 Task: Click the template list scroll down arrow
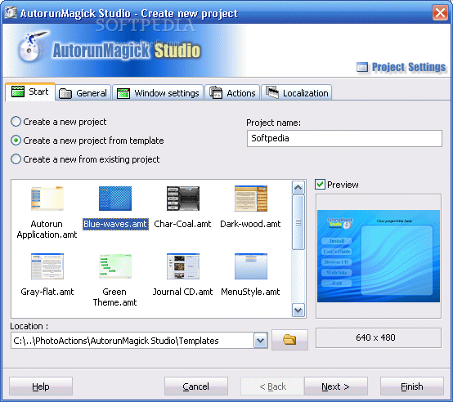298,310
